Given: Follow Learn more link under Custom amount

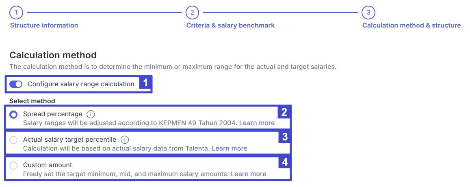Looking at the screenshot, I should coord(248,174).
